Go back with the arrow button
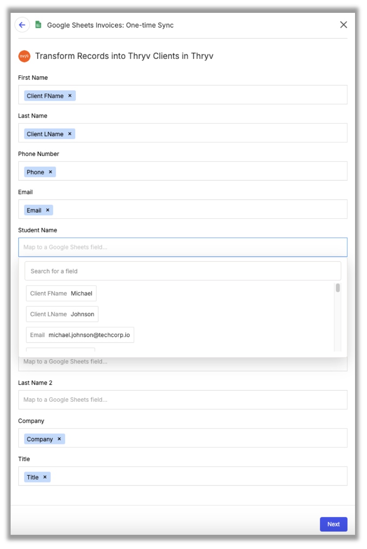 click(22, 25)
